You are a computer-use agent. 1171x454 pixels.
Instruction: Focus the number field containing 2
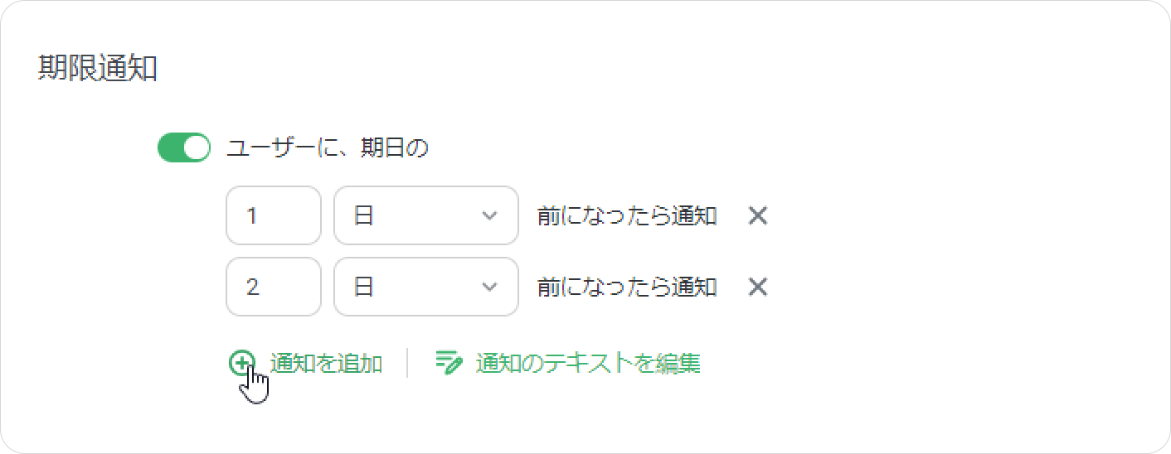[274, 287]
